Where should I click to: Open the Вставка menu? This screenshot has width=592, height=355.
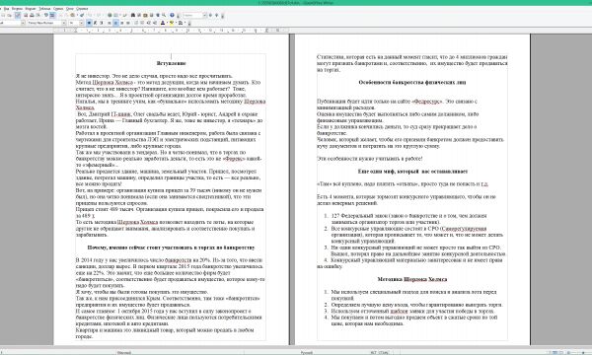17,8
